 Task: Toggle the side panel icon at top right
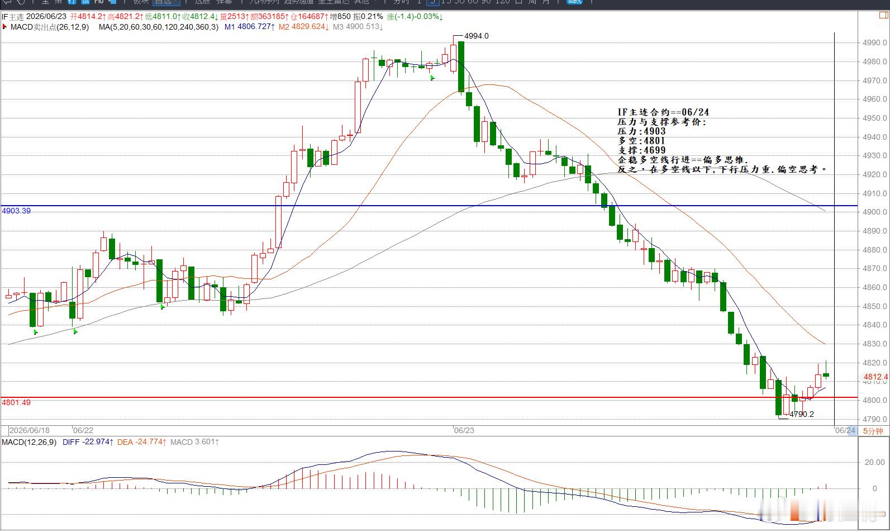[x=882, y=16]
